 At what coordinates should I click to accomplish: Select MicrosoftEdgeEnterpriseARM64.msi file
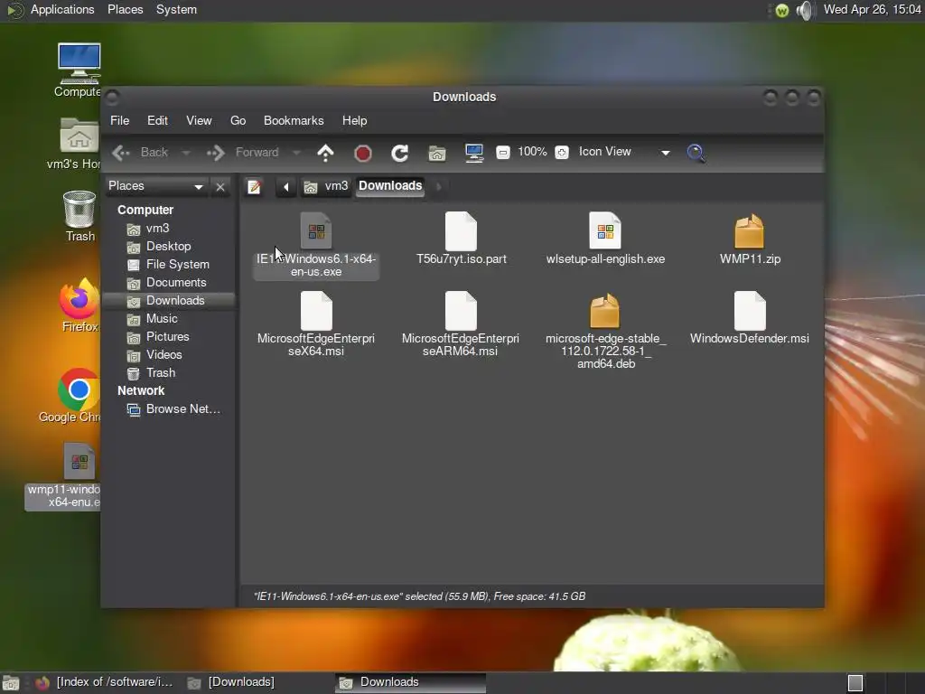(x=461, y=324)
